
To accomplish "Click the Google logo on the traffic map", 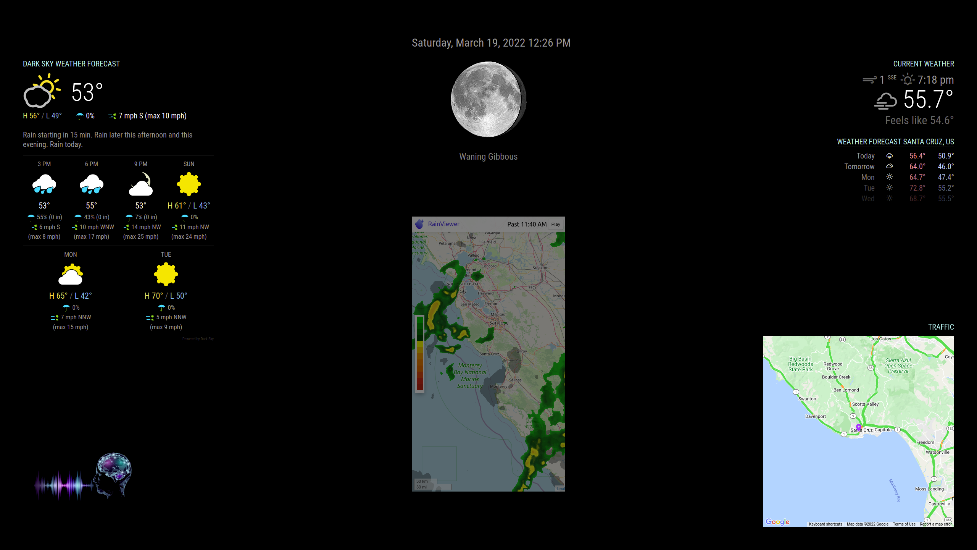I will 777,521.
